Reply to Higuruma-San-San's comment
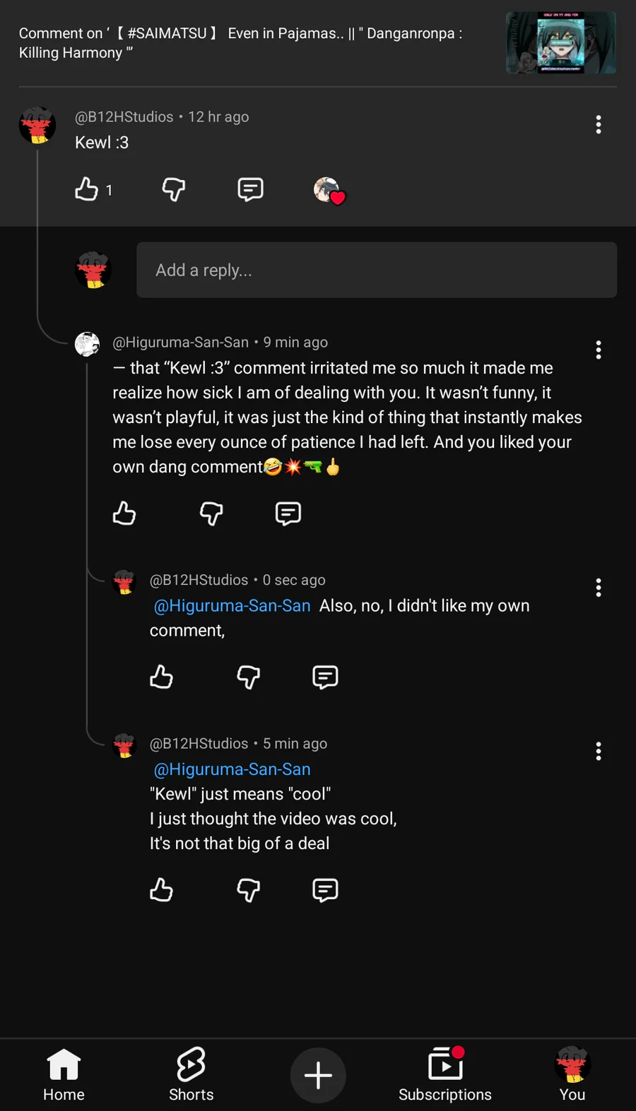Screen dimensions: 636x1111 pyautogui.click(x=288, y=513)
